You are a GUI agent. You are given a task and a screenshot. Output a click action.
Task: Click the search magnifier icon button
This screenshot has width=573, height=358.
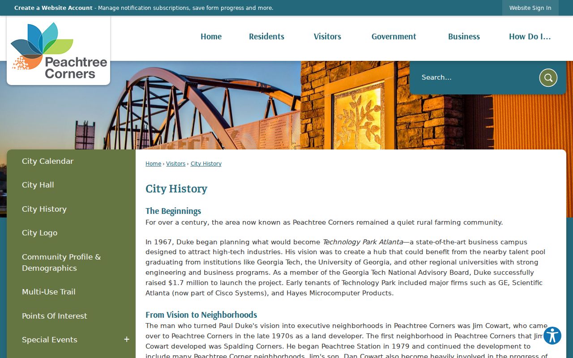click(548, 78)
